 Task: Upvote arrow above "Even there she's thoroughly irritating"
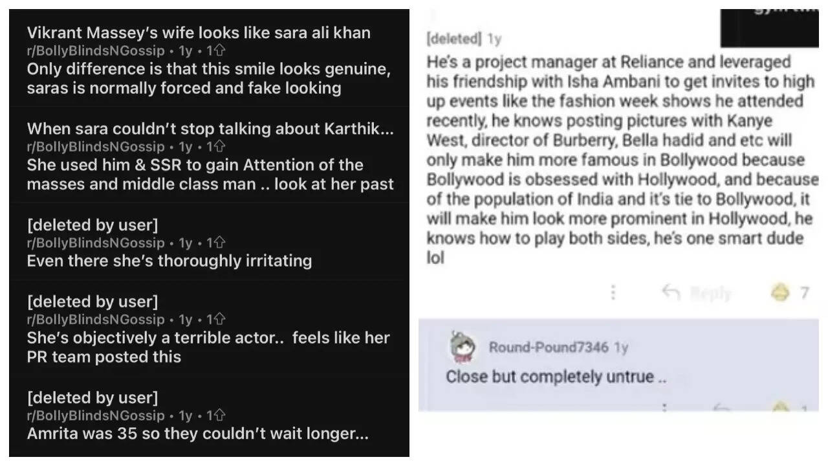click(219, 243)
